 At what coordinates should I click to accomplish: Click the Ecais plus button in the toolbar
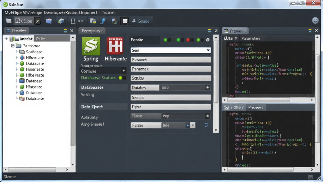tap(140, 21)
